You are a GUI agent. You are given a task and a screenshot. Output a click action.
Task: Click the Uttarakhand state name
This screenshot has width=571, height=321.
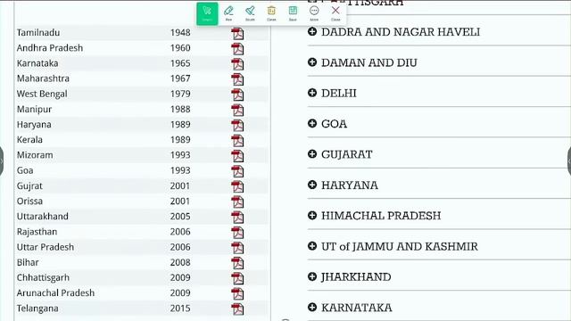click(x=43, y=216)
